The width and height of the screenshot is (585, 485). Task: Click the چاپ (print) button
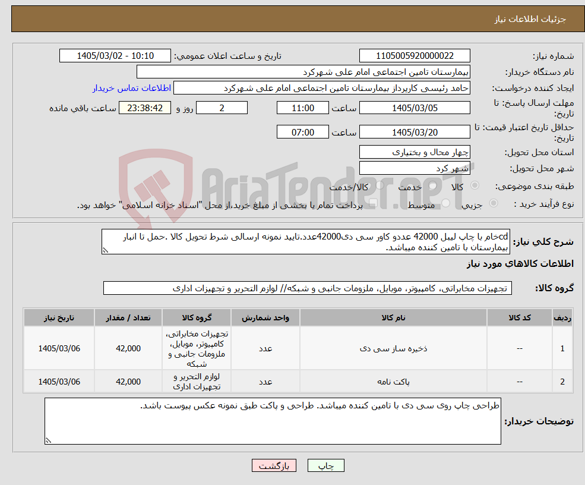(x=325, y=465)
